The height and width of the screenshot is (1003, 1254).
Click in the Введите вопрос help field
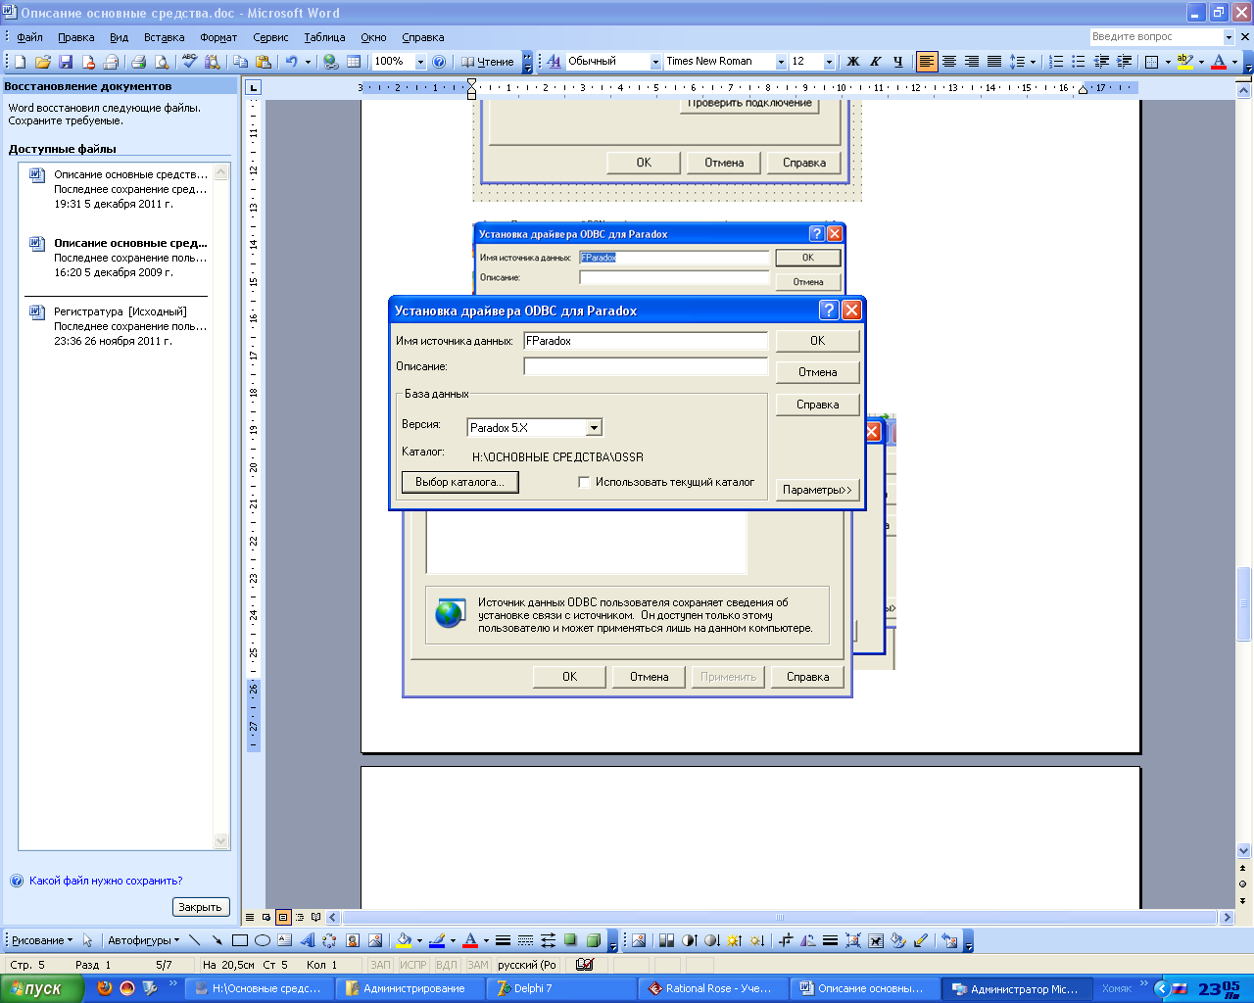pyautogui.click(x=1156, y=36)
